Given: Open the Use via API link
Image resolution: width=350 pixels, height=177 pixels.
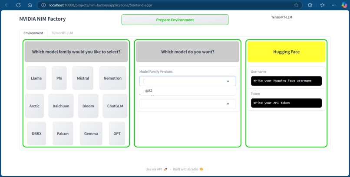Looking at the screenshot, I should [156, 169].
